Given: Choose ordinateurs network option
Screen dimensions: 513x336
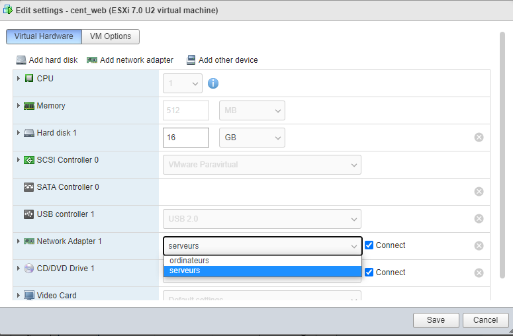Looking at the screenshot, I should (x=262, y=261).
